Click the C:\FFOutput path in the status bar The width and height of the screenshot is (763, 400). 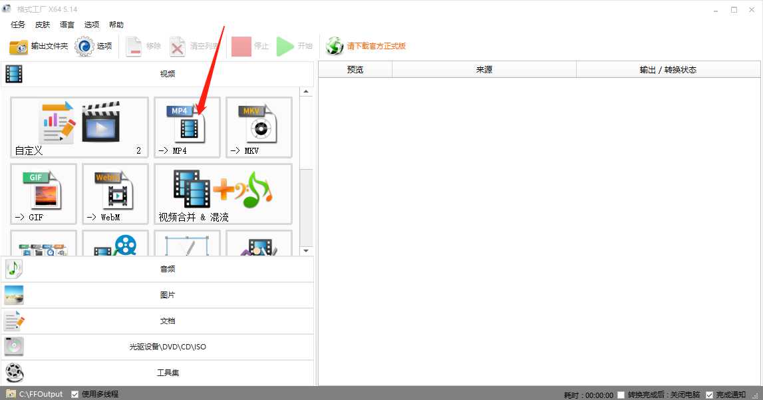pos(41,394)
